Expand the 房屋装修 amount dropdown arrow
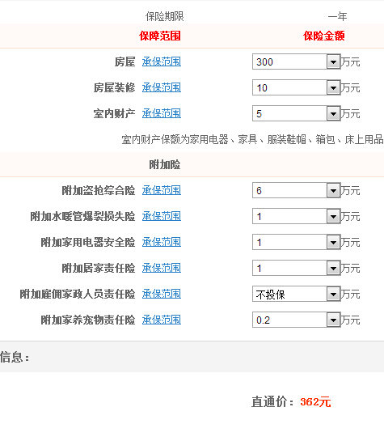 (x=333, y=87)
